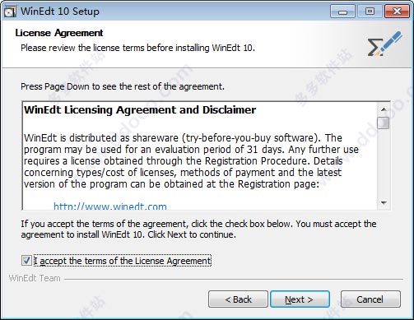Click the license text scroll up arrow
The image size is (414, 320).
pos(384,109)
